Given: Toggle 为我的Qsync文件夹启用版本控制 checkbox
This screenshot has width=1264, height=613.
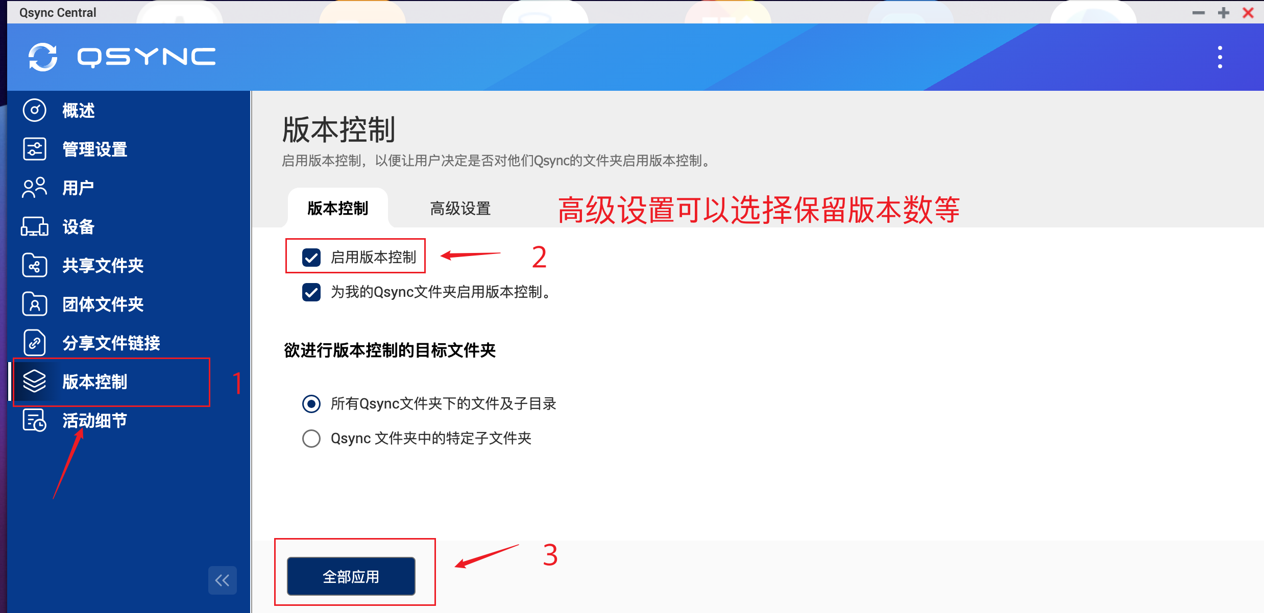Looking at the screenshot, I should point(311,293).
